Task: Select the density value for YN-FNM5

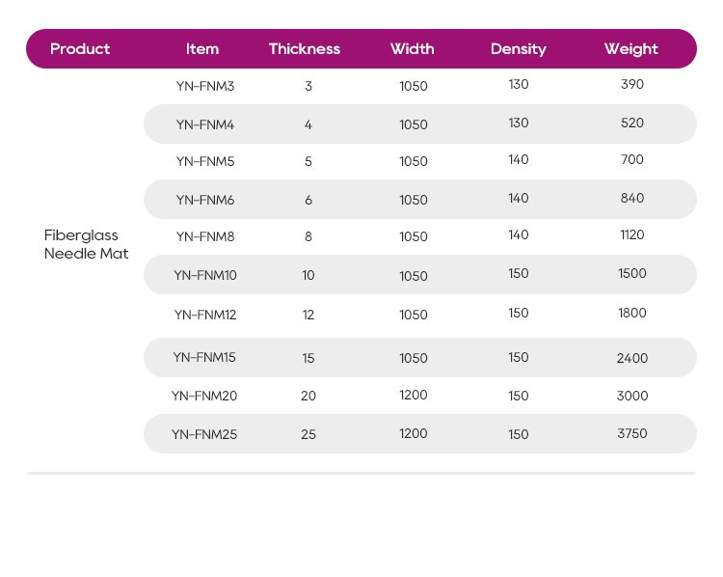Action: point(519,160)
